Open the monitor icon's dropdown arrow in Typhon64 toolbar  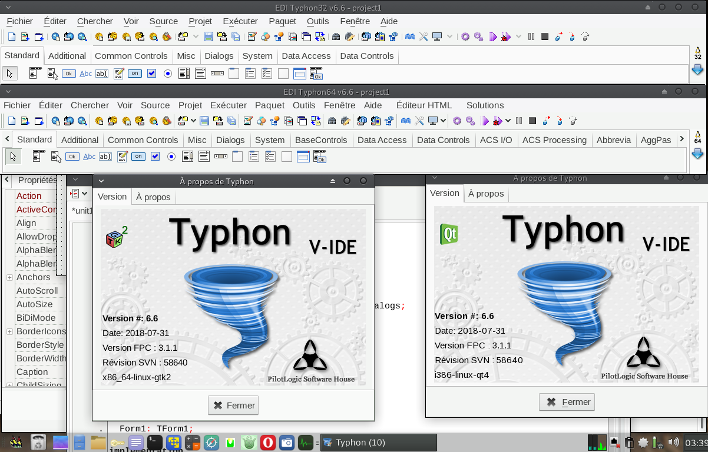[x=442, y=121]
